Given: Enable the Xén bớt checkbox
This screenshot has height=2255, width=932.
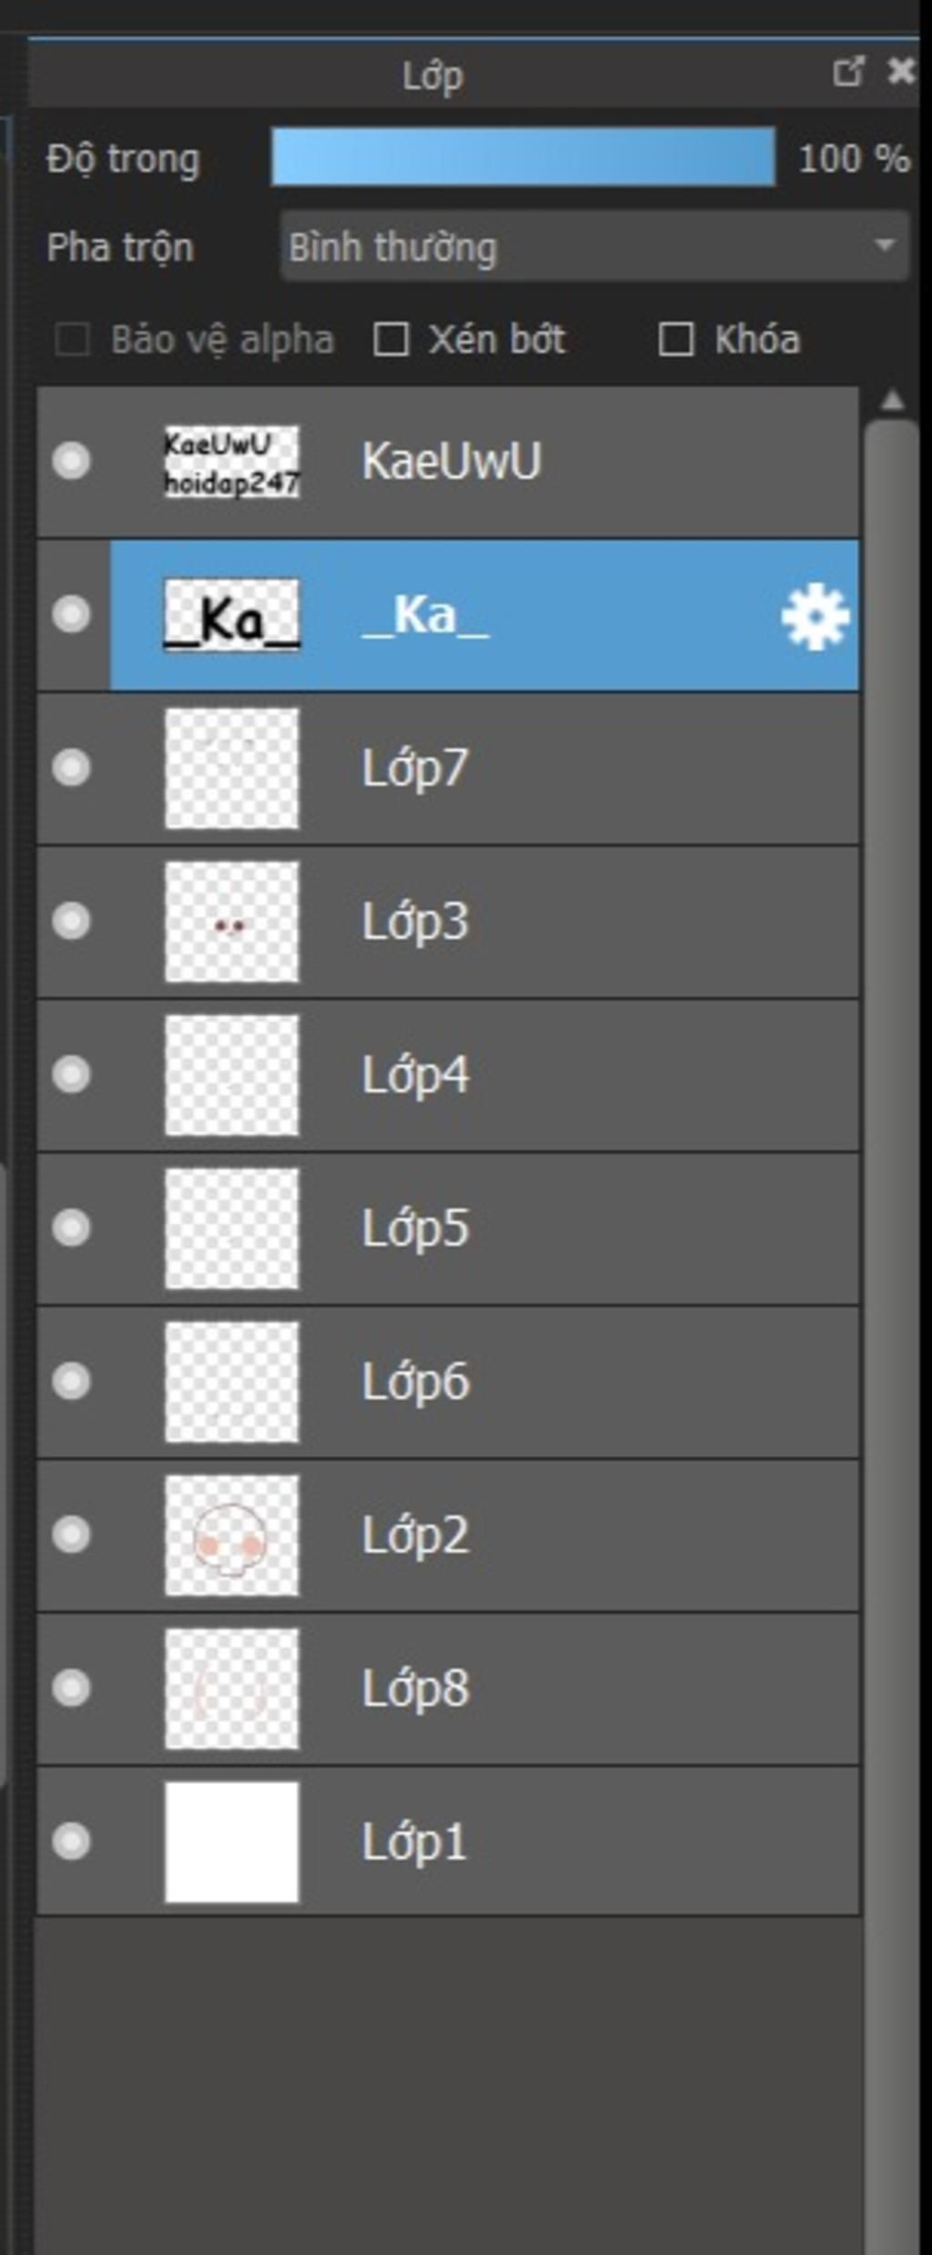Looking at the screenshot, I should coord(391,340).
